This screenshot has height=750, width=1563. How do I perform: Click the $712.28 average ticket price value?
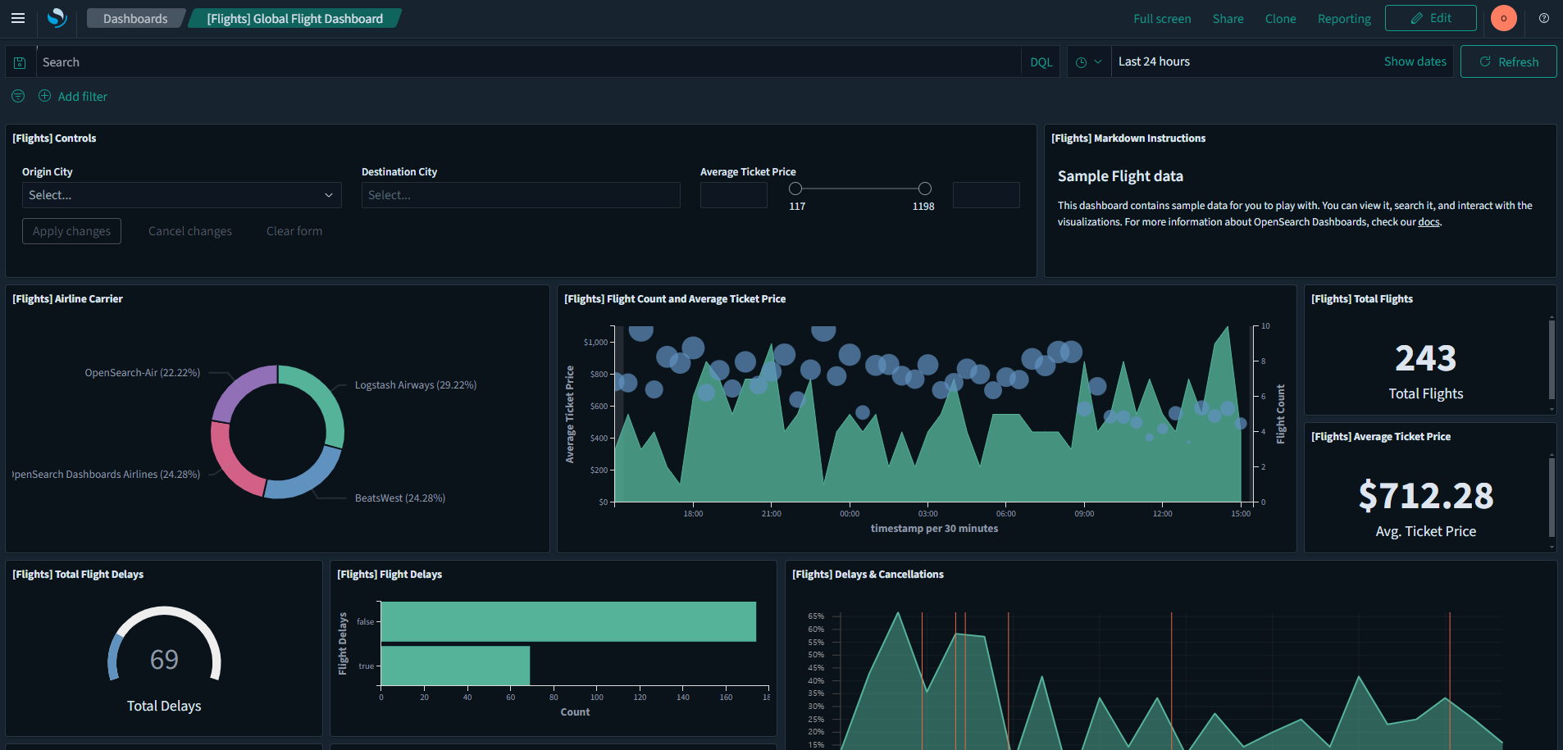[x=1426, y=496]
